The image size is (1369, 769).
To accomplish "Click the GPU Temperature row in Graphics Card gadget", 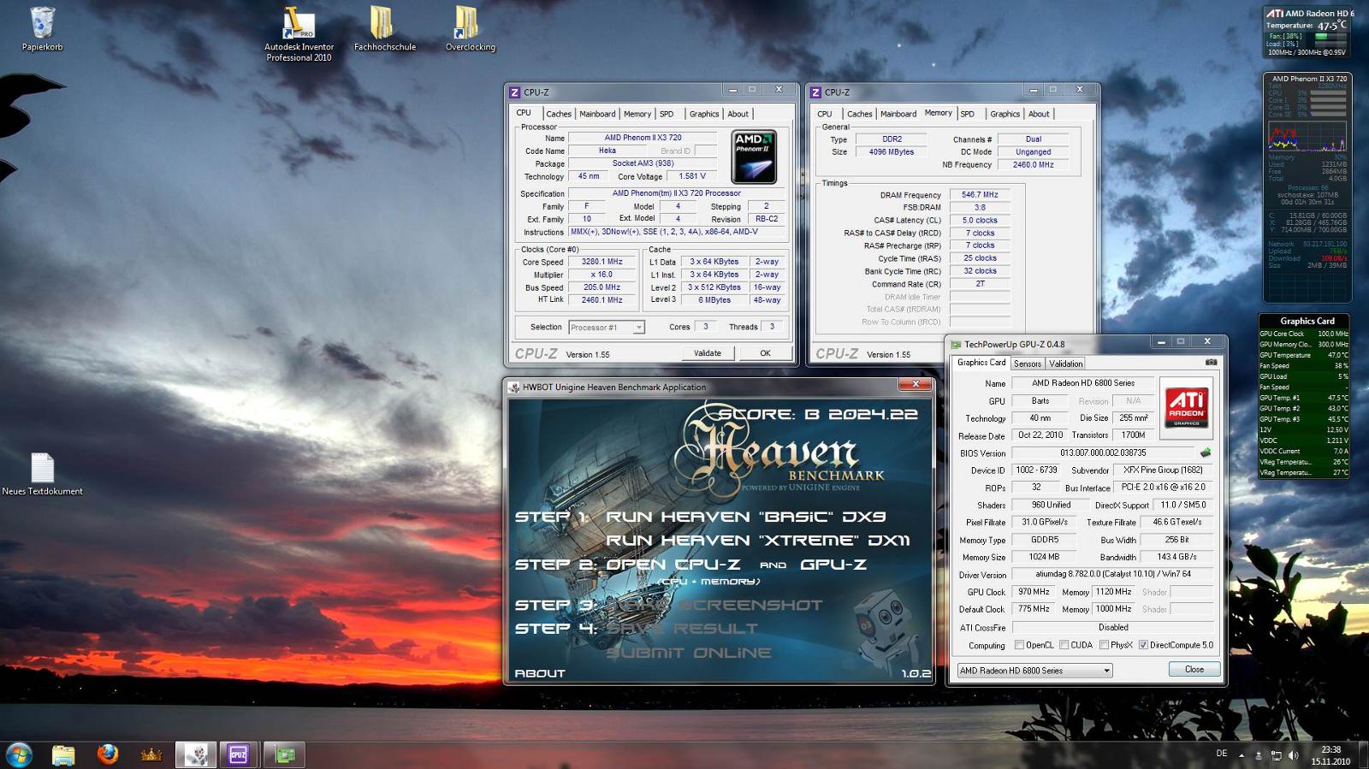I will tap(1304, 355).
